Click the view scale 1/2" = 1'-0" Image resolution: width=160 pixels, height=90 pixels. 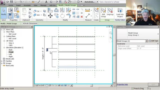point(40,85)
